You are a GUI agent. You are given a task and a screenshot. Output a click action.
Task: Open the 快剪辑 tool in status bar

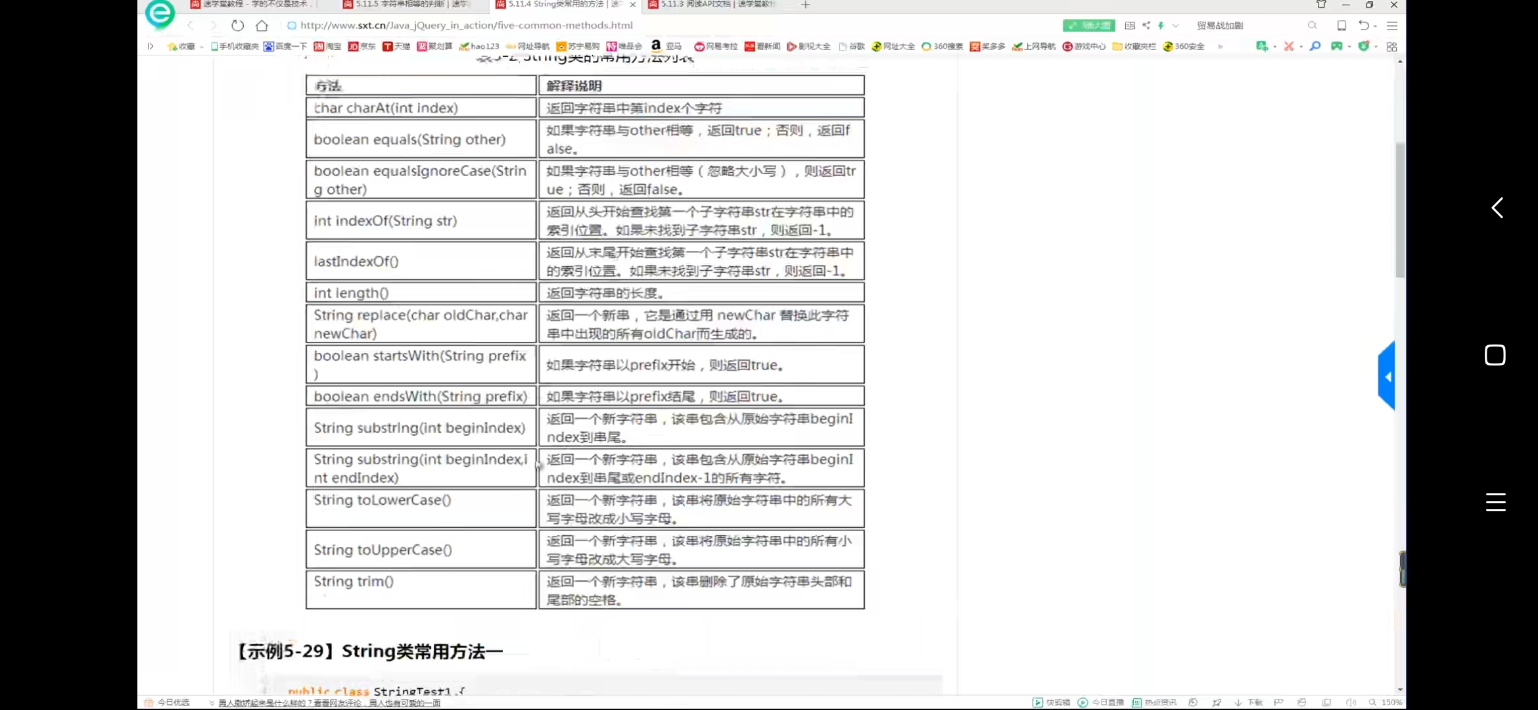1056,702
